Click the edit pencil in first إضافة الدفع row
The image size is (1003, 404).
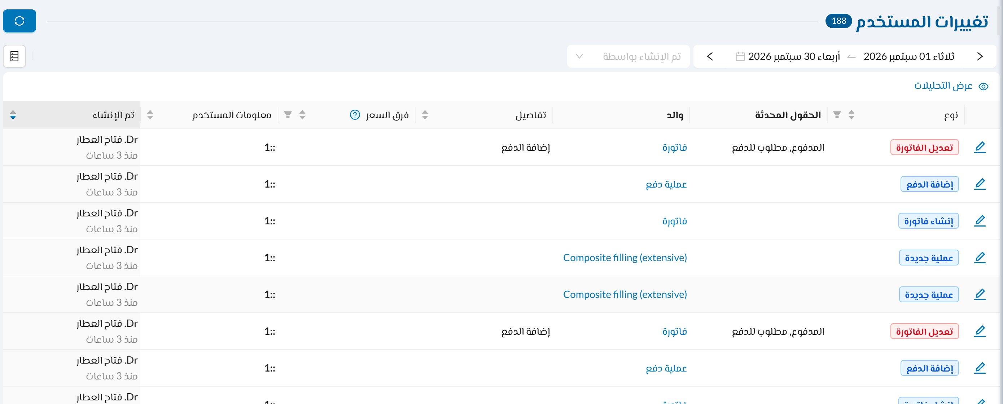(x=980, y=184)
